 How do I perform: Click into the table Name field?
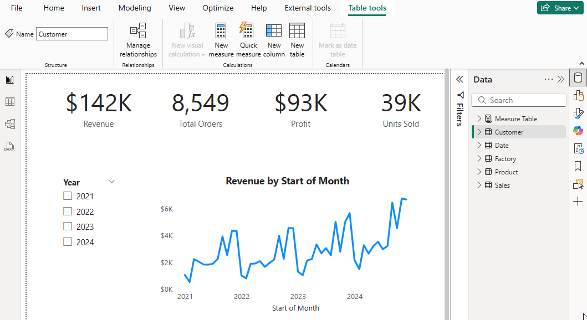72,34
